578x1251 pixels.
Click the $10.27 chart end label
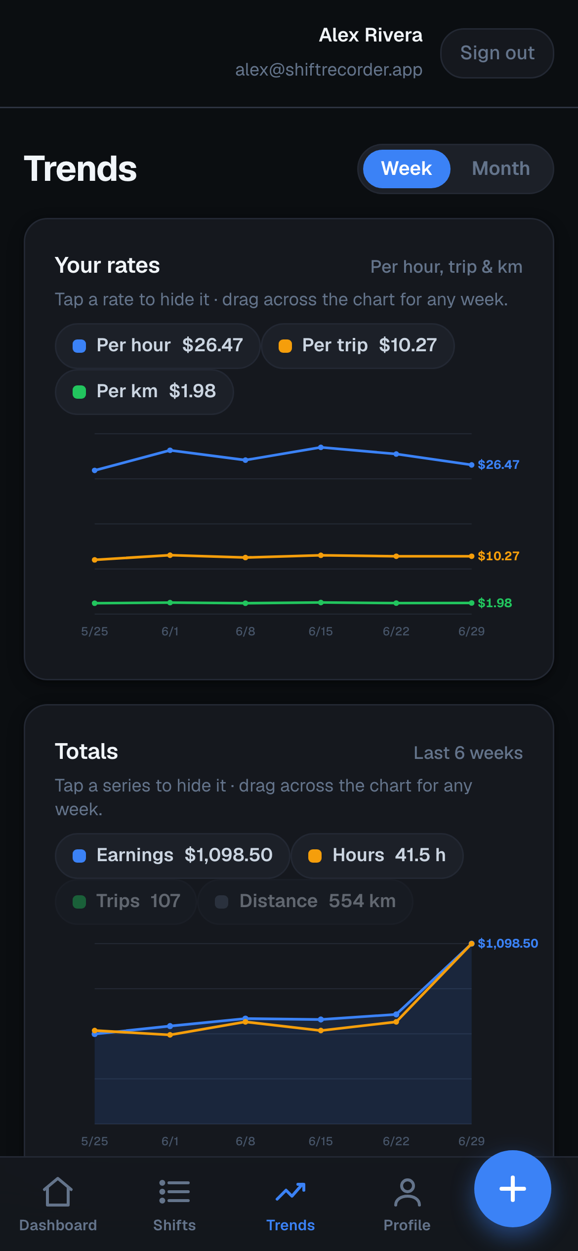(498, 556)
